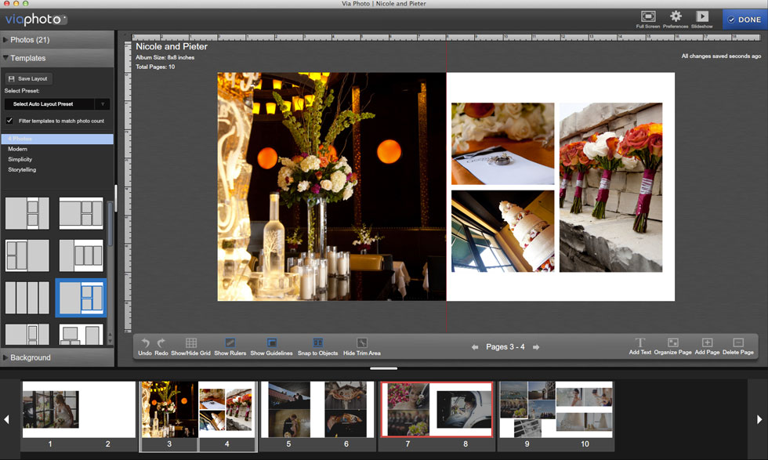Start the Slideshow

(x=702, y=16)
